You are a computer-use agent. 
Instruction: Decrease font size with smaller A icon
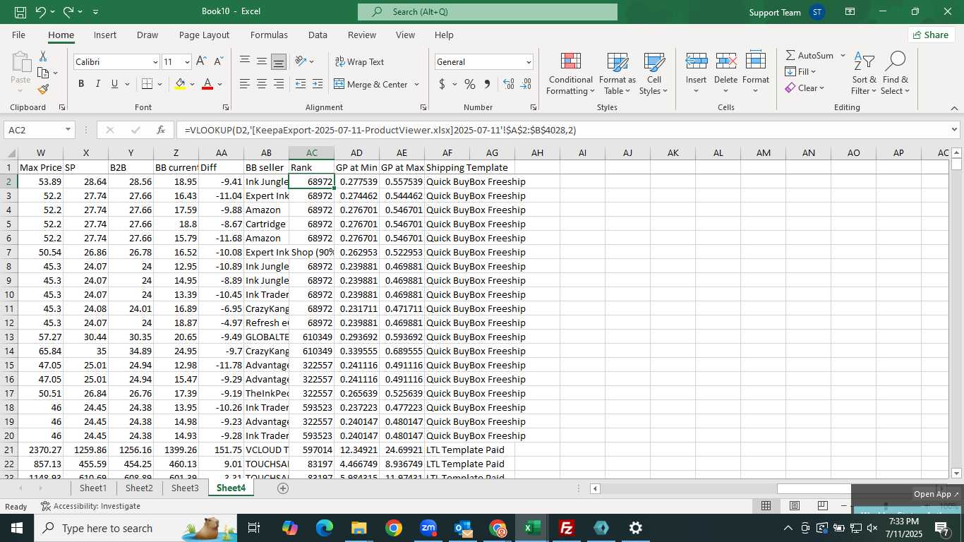218,62
